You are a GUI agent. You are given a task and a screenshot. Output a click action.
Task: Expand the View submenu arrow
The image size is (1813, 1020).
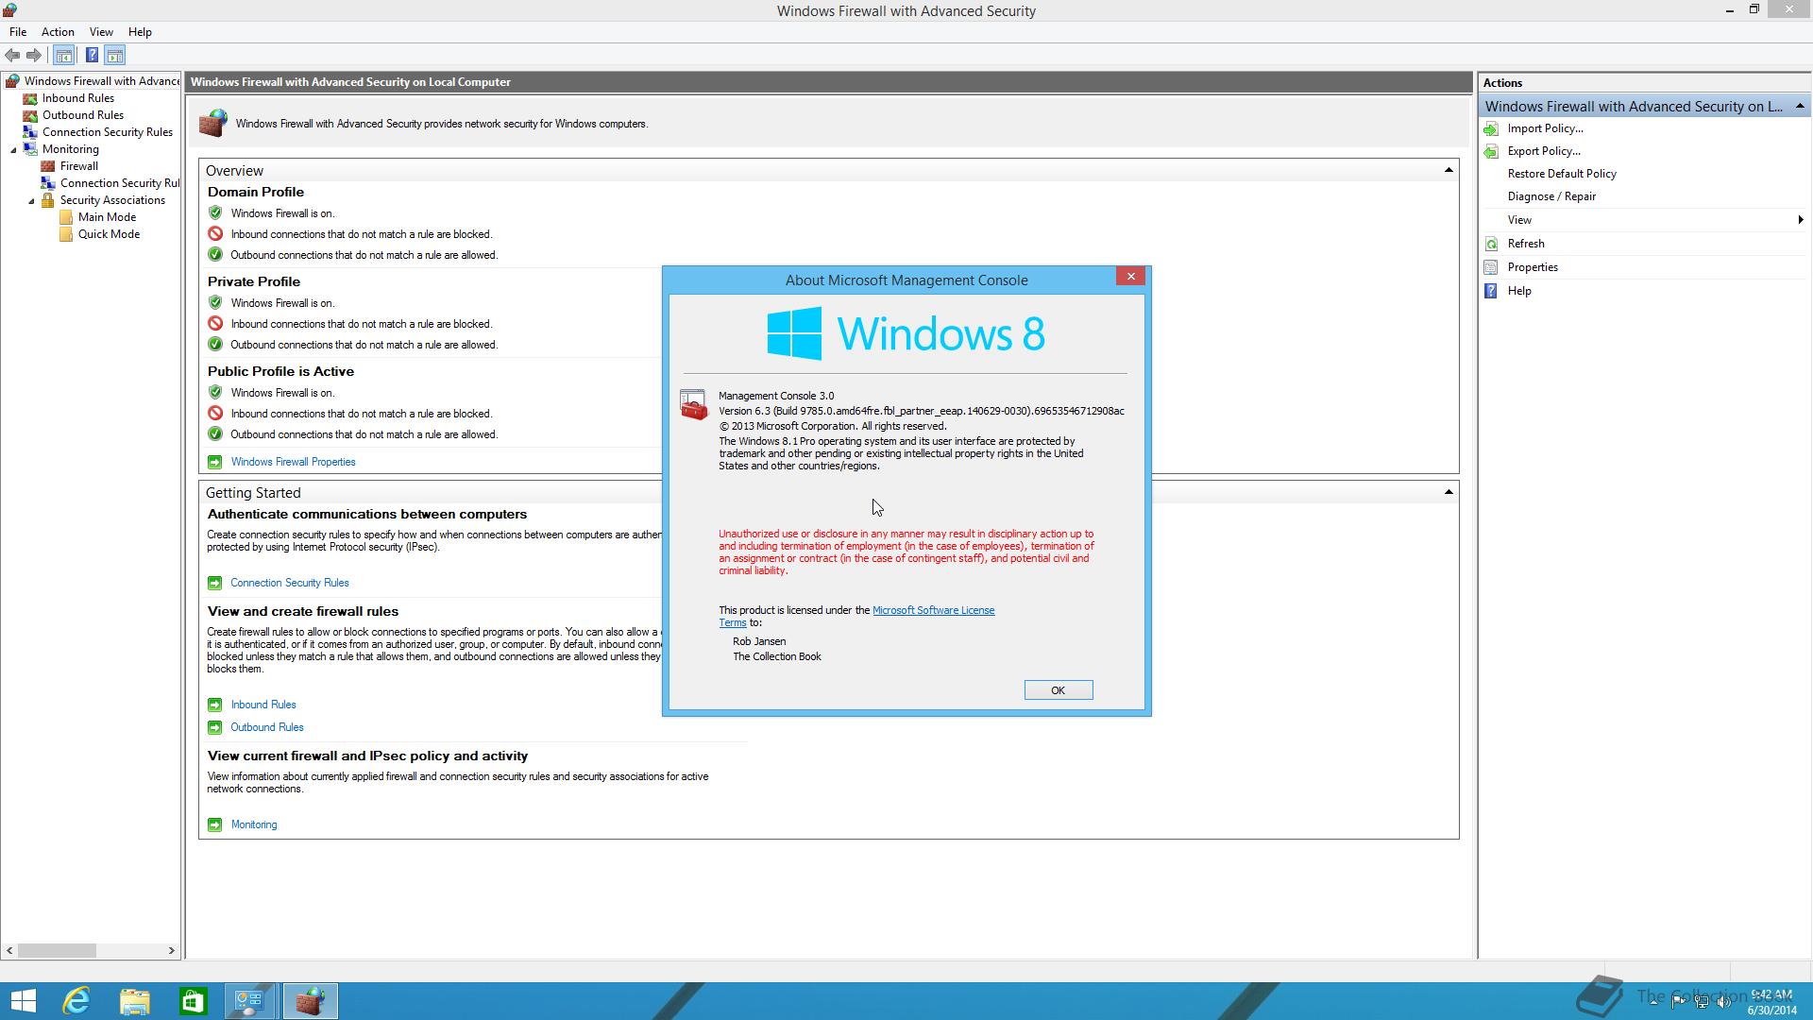[x=1801, y=220]
